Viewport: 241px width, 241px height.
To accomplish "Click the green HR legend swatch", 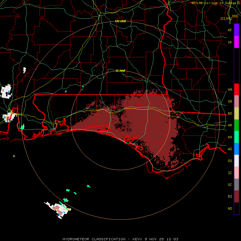I will pyautogui.click(x=236, y=125).
